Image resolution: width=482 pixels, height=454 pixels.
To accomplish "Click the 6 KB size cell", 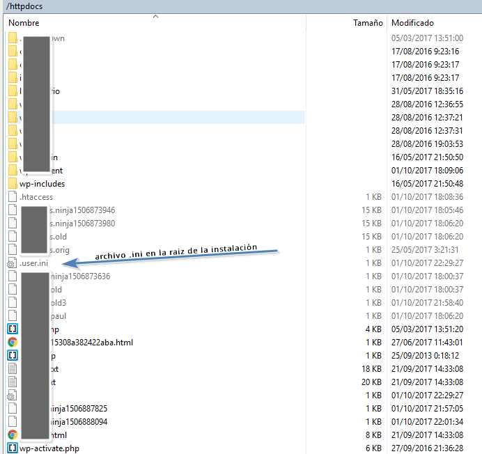I will click(373, 448).
